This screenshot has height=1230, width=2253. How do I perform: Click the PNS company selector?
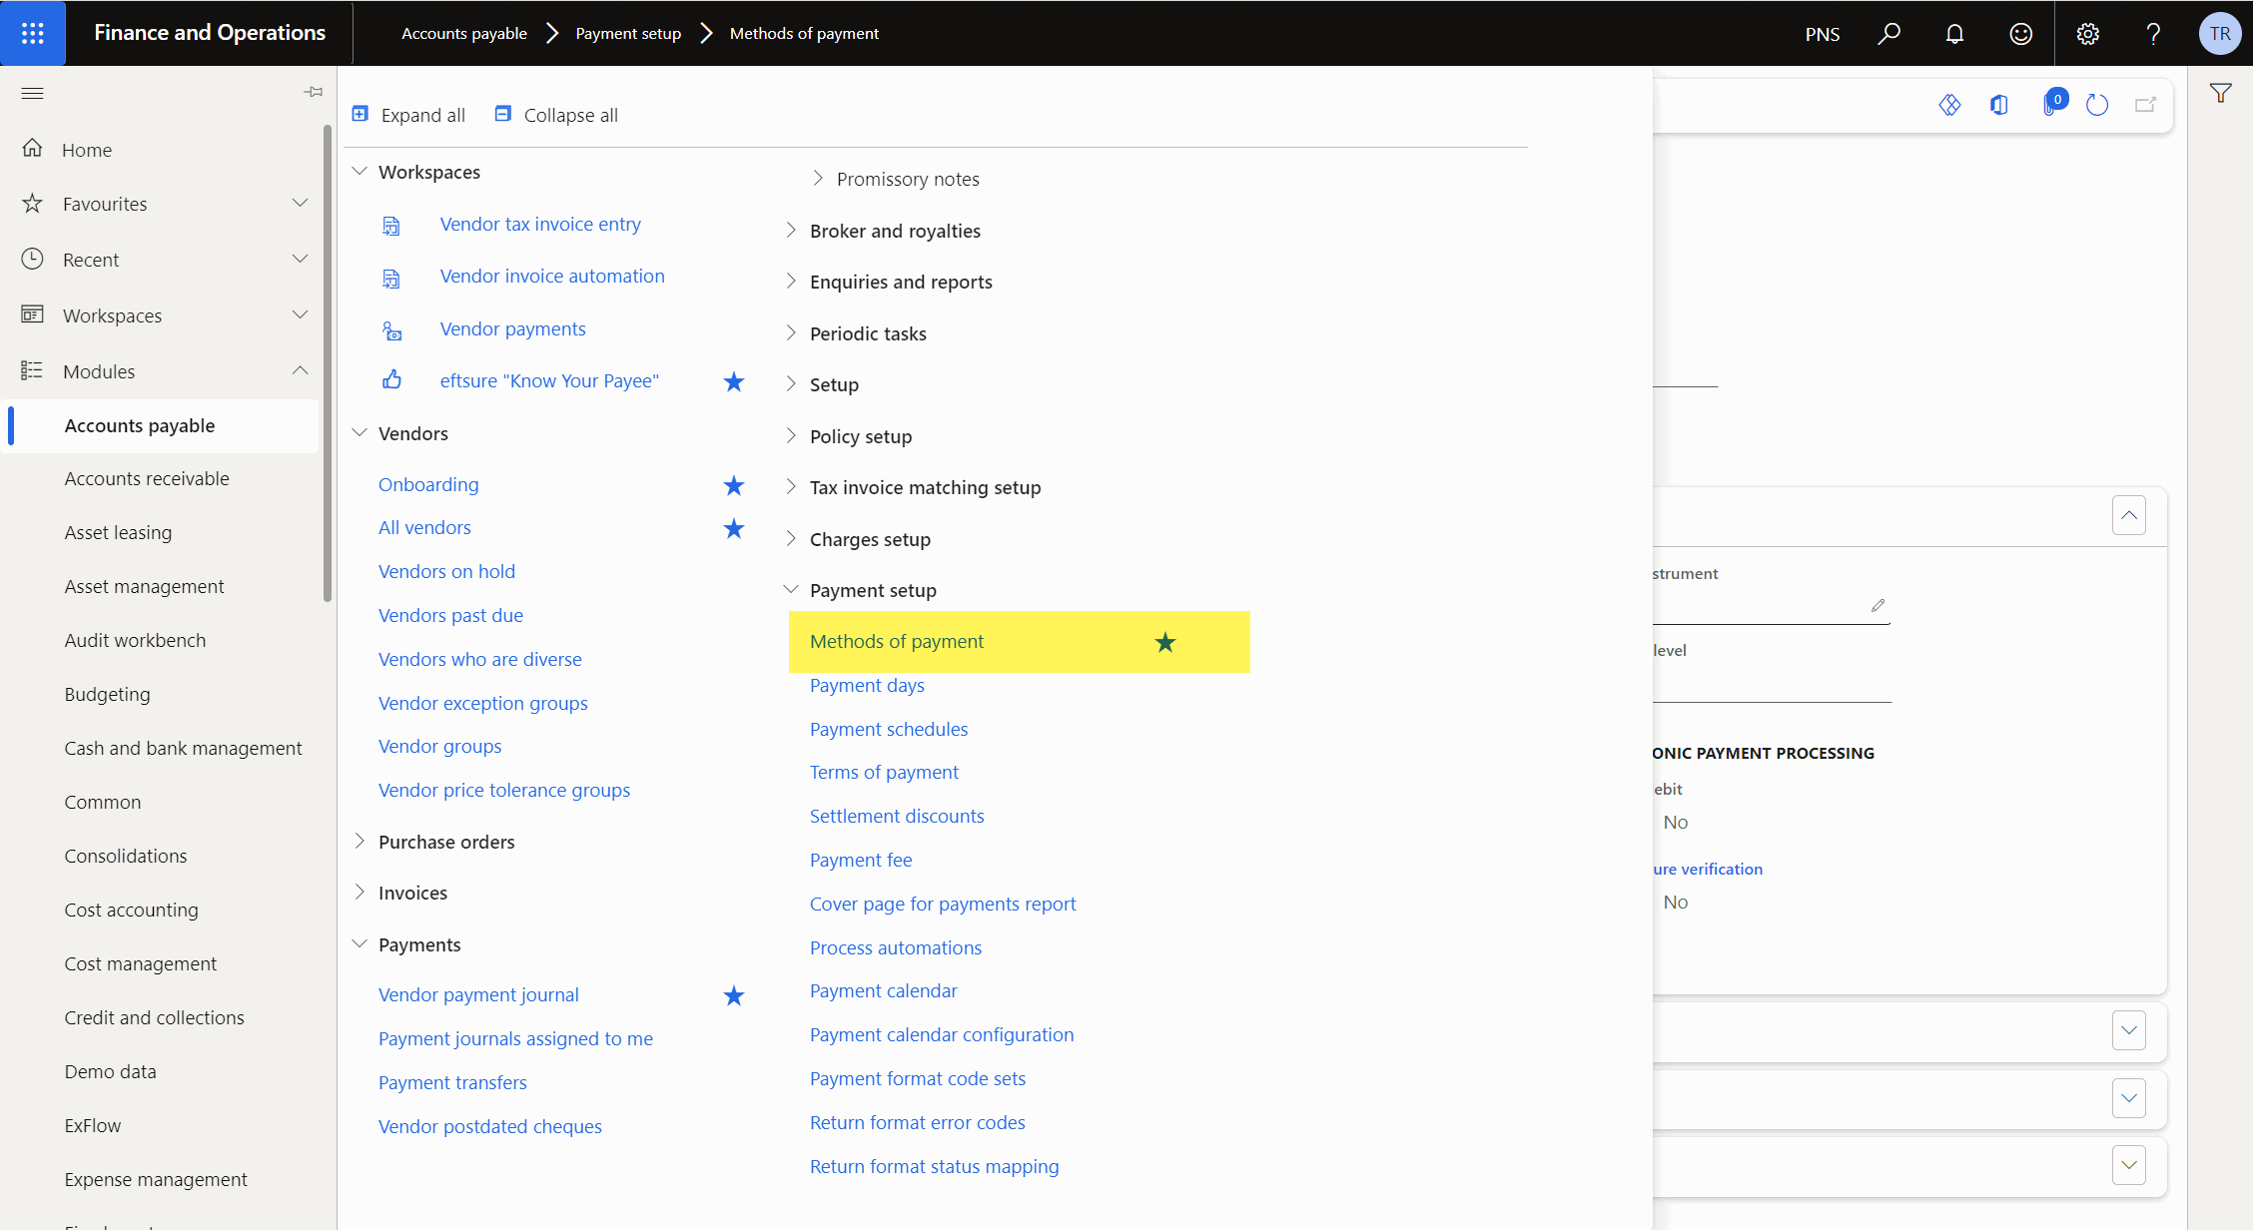pos(1823,33)
